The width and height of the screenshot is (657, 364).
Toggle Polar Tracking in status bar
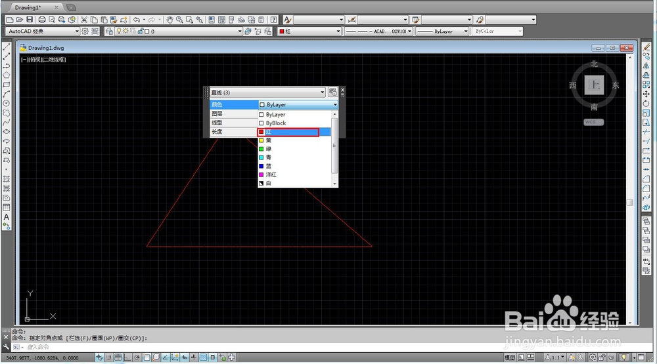pyautogui.click(x=137, y=357)
